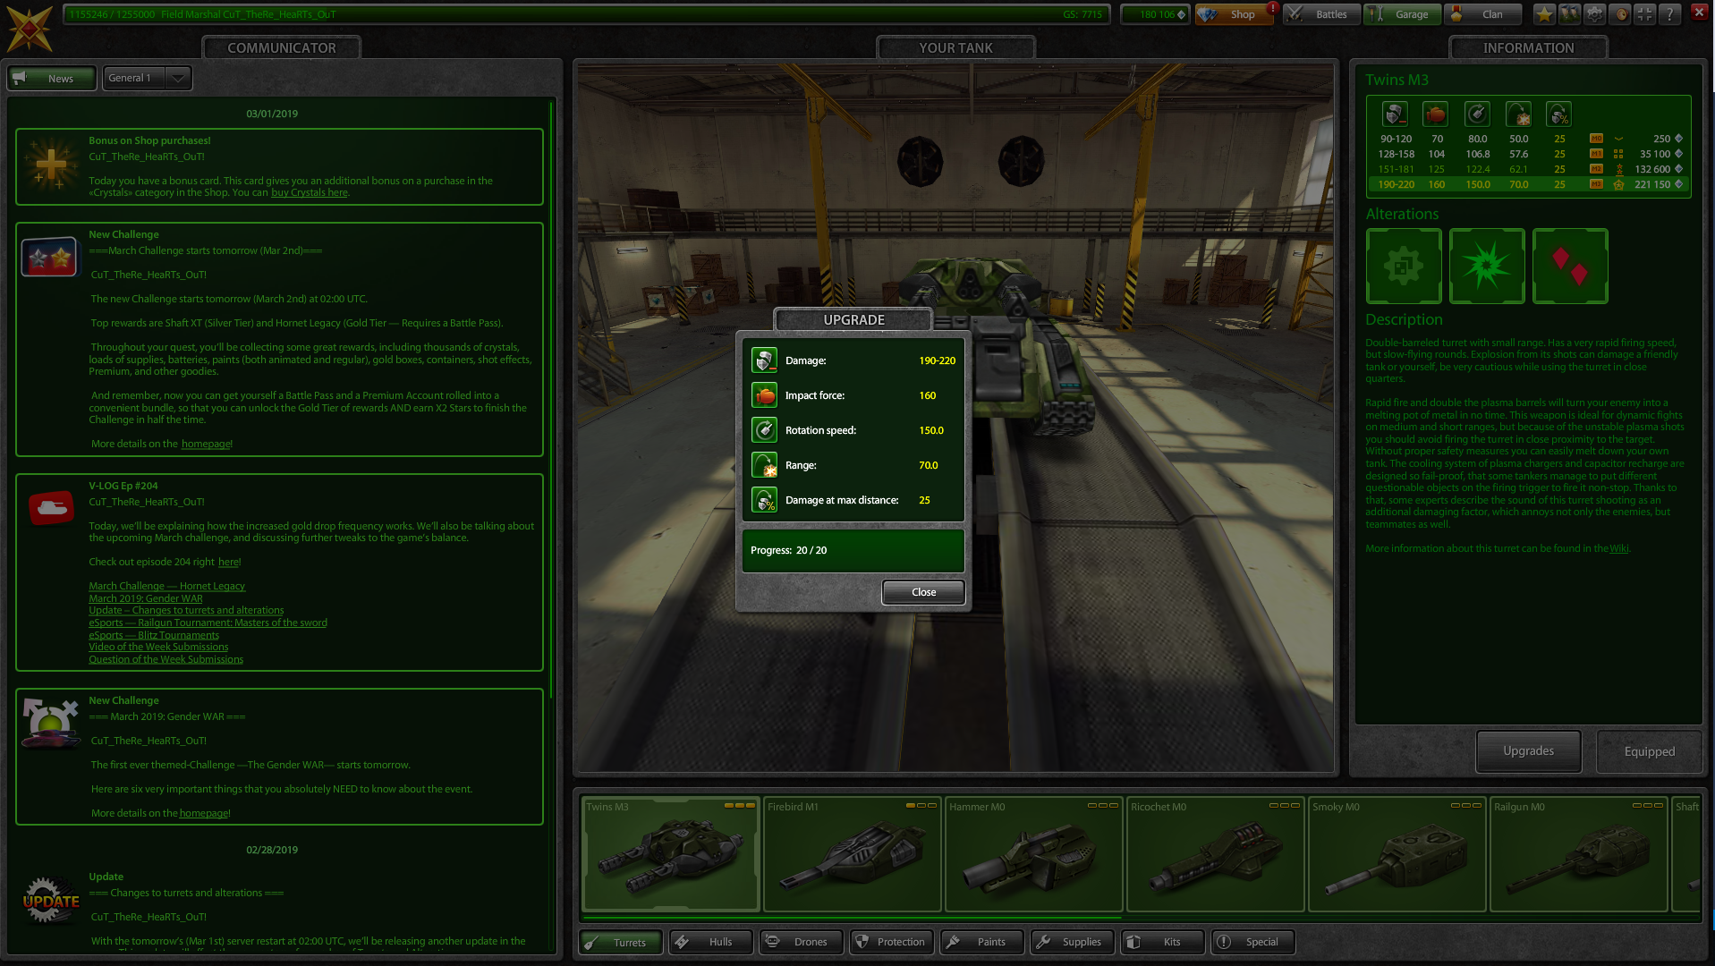The height and width of the screenshot is (966, 1715).
Task: Open the Shop from the top bar
Action: [x=1234, y=14]
